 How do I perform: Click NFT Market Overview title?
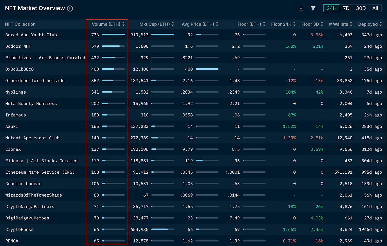(x=35, y=8)
